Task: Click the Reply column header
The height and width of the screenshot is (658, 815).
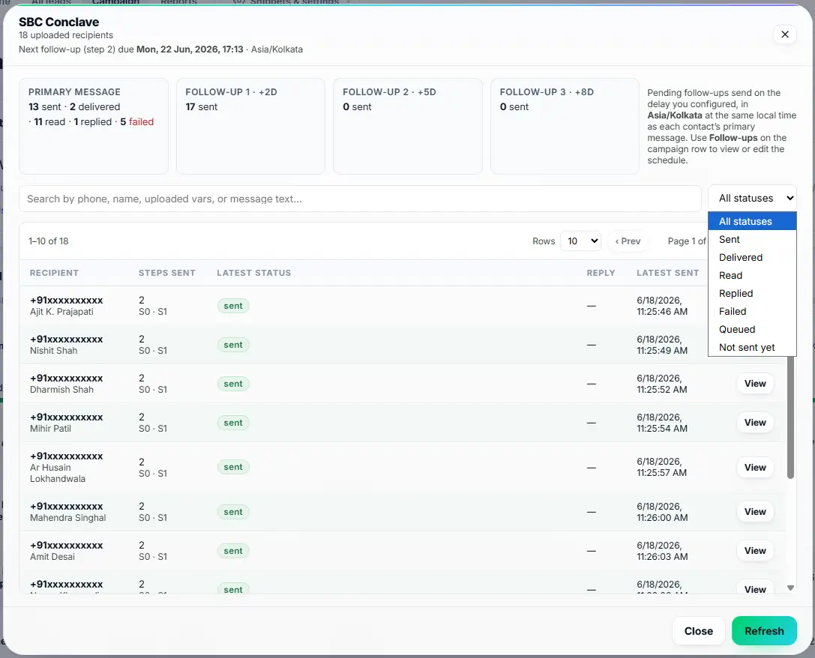Action: pos(601,273)
